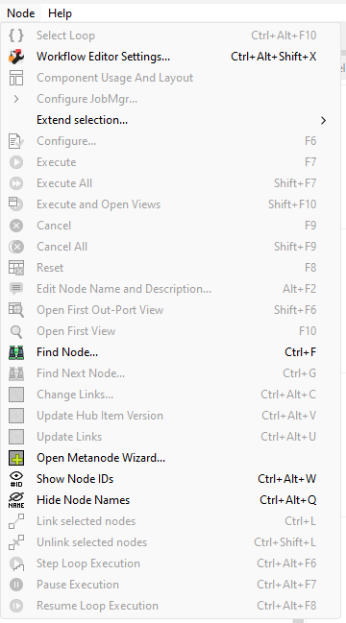Click the Open First View magnifier icon
This screenshot has width=346, height=623.
tap(16, 331)
